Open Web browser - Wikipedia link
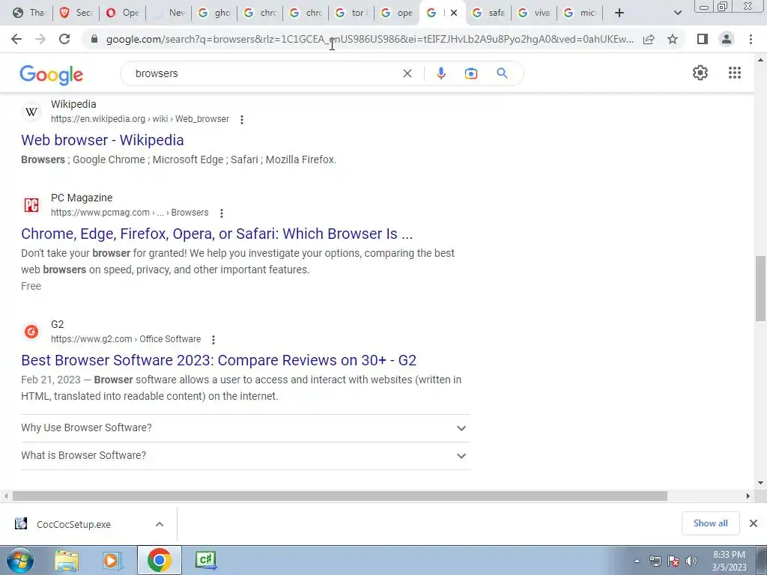767x575 pixels. 102,140
